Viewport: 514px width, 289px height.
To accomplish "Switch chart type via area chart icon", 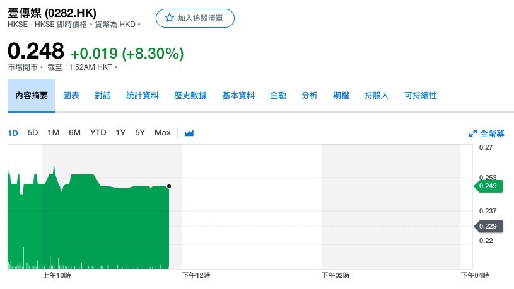I will coord(189,133).
